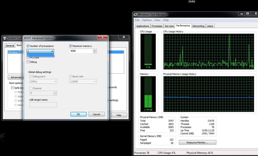
Task: Click the Windows Task Manager title bar icon
Action: [x=136, y=15]
